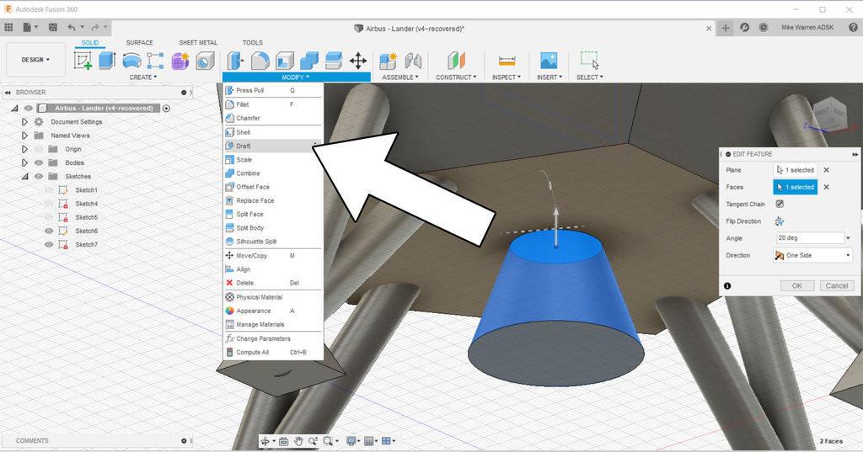Click the Pan hand tool in navigation bar
The width and height of the screenshot is (863, 452).
pos(298,441)
